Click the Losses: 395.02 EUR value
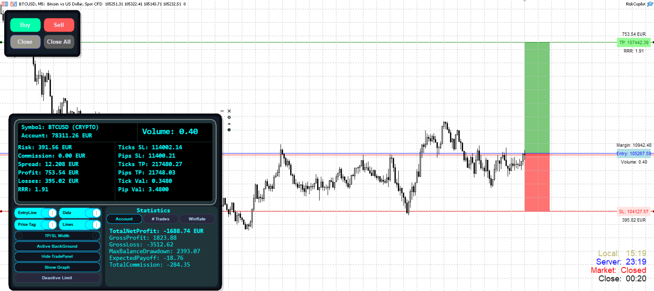Image resolution: width=654 pixels, height=291 pixels. click(x=48, y=181)
